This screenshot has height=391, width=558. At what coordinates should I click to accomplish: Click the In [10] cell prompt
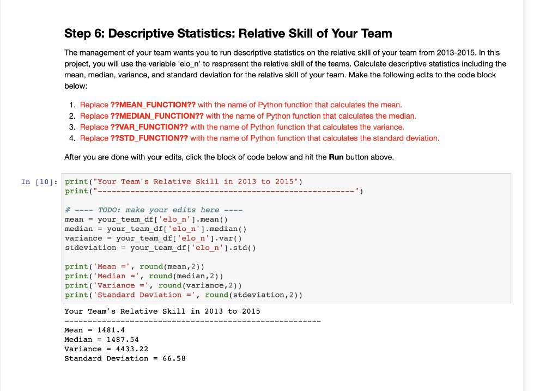pyautogui.click(x=39, y=182)
